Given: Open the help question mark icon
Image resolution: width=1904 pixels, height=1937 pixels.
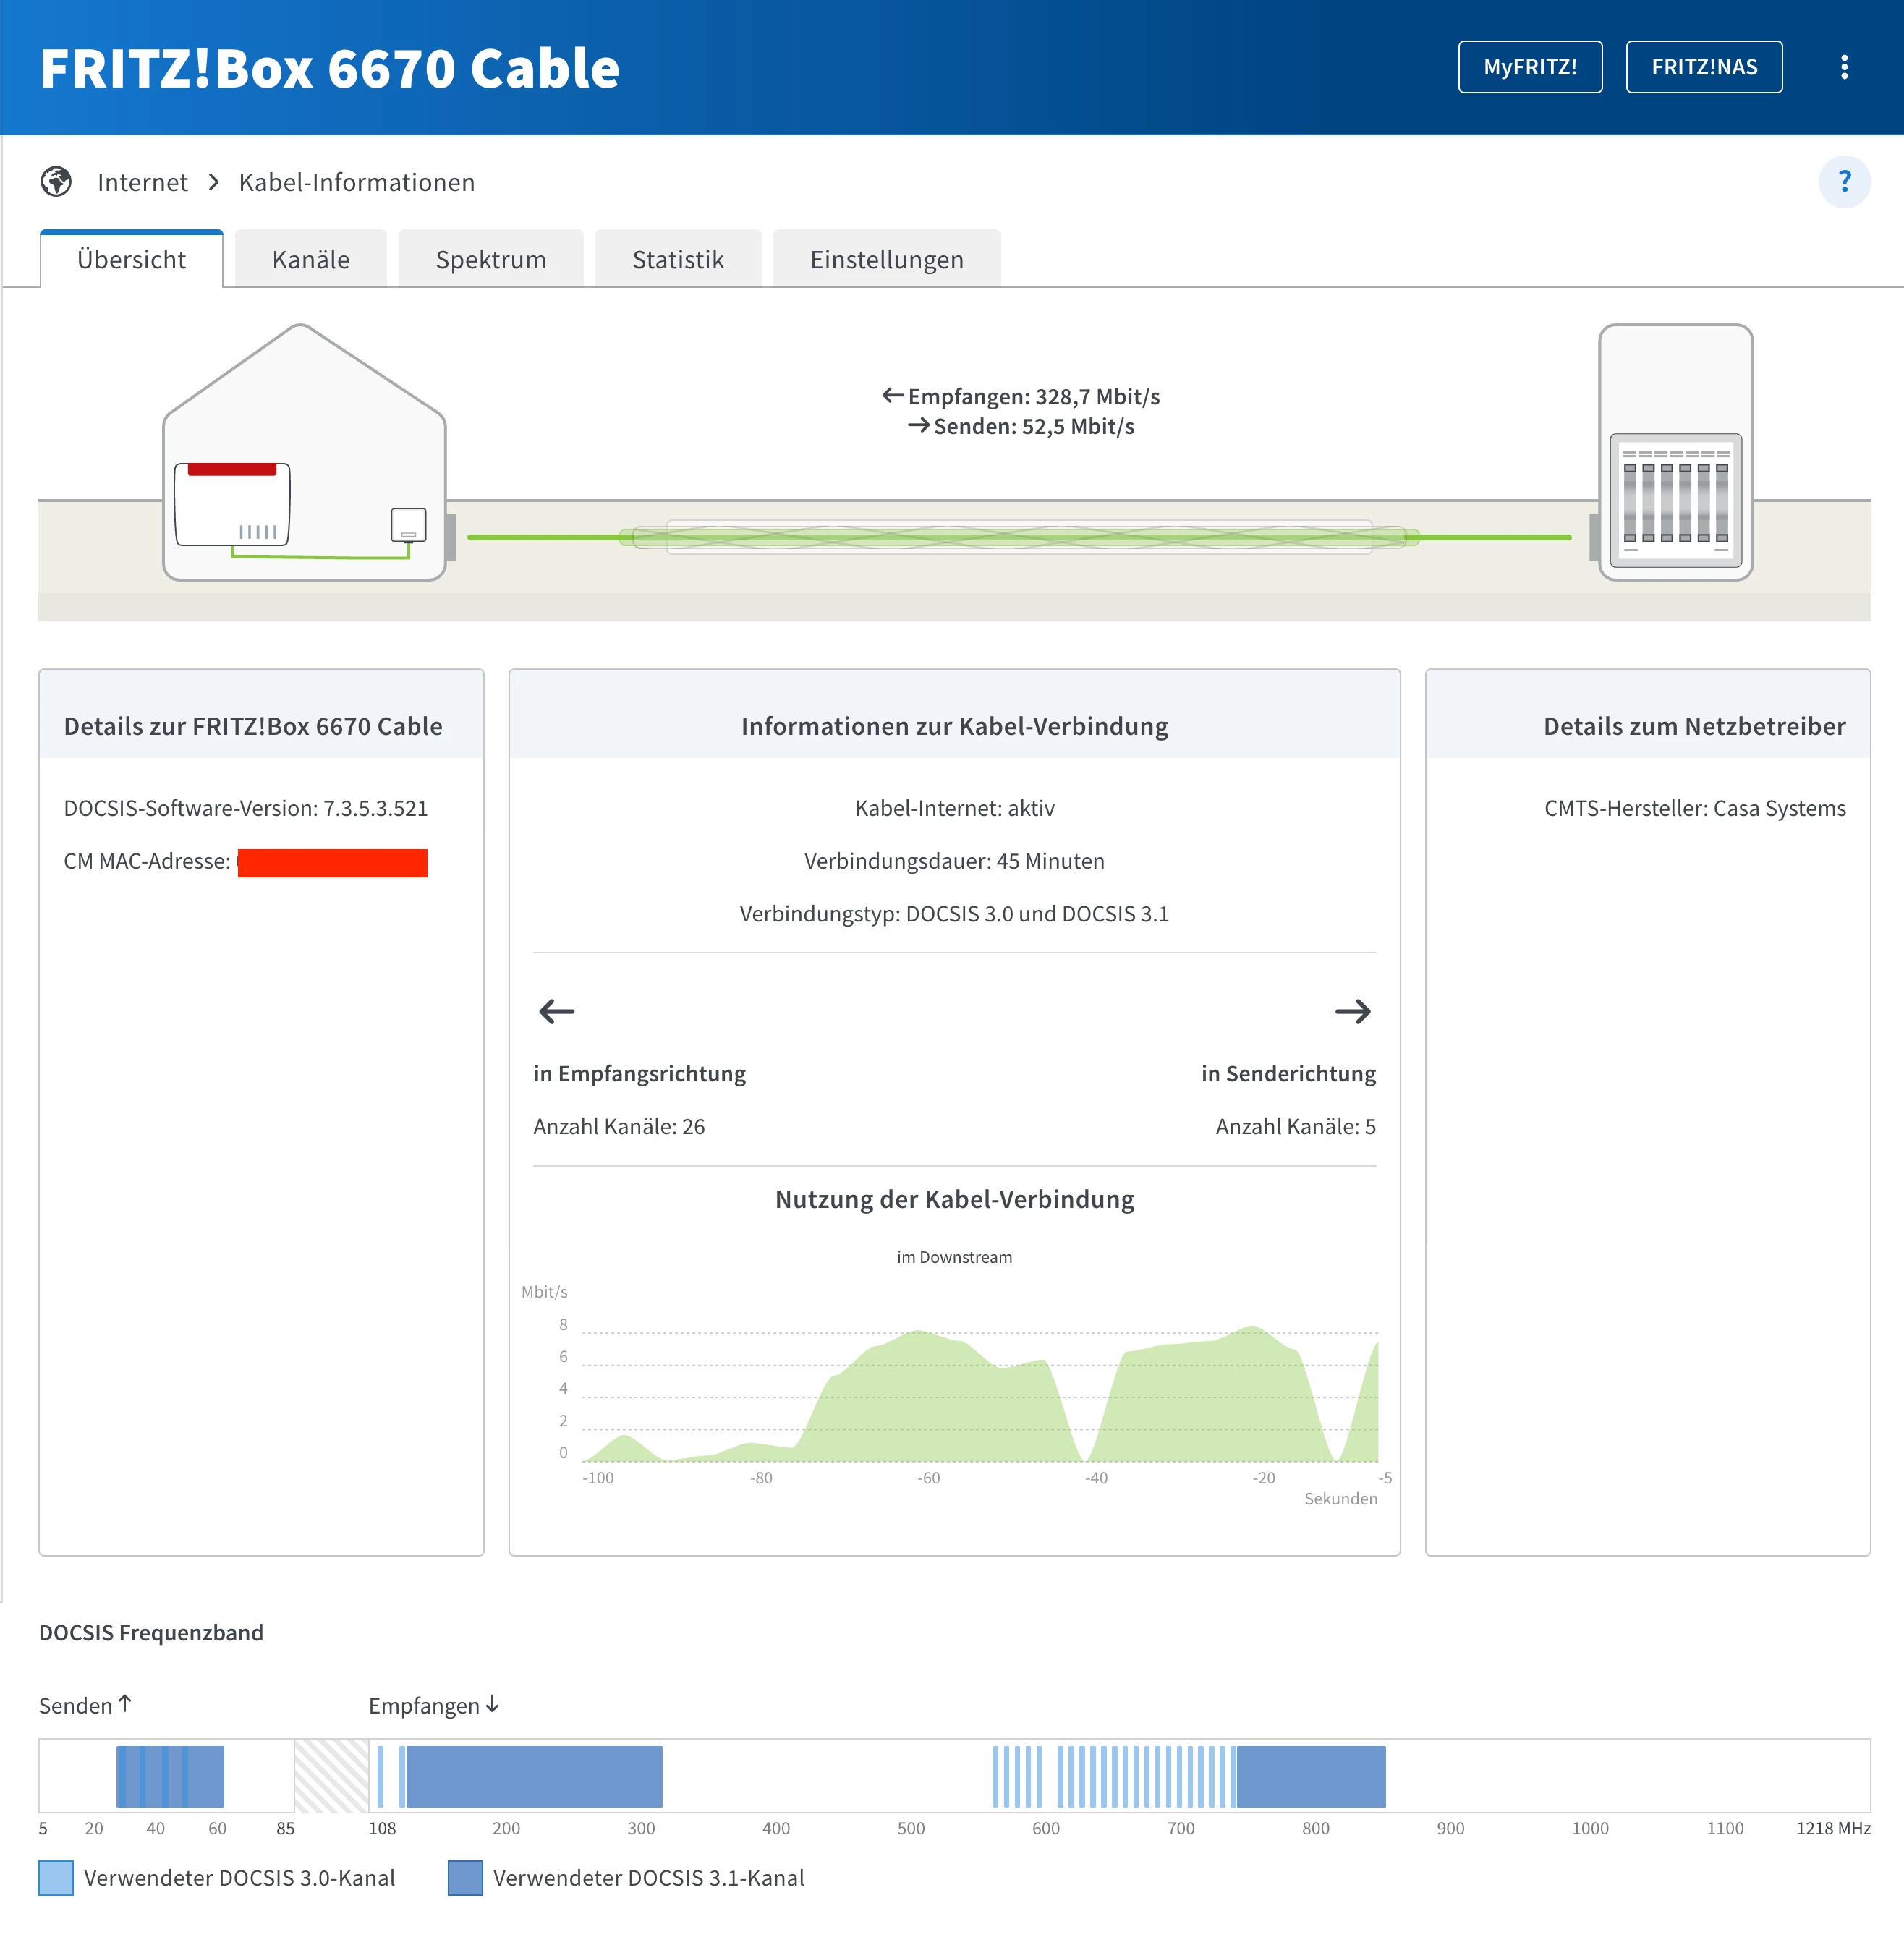Looking at the screenshot, I should tap(1843, 182).
